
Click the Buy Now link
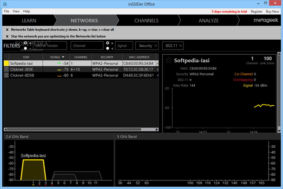click(272, 11)
